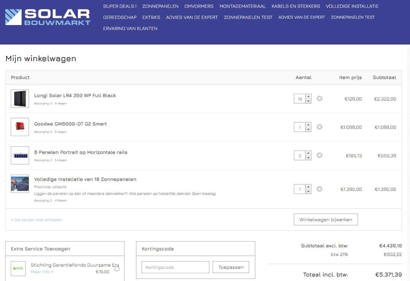This screenshot has height=281, width=410.
Task: Decrease Volledige Installatie quantity
Action: point(309,191)
